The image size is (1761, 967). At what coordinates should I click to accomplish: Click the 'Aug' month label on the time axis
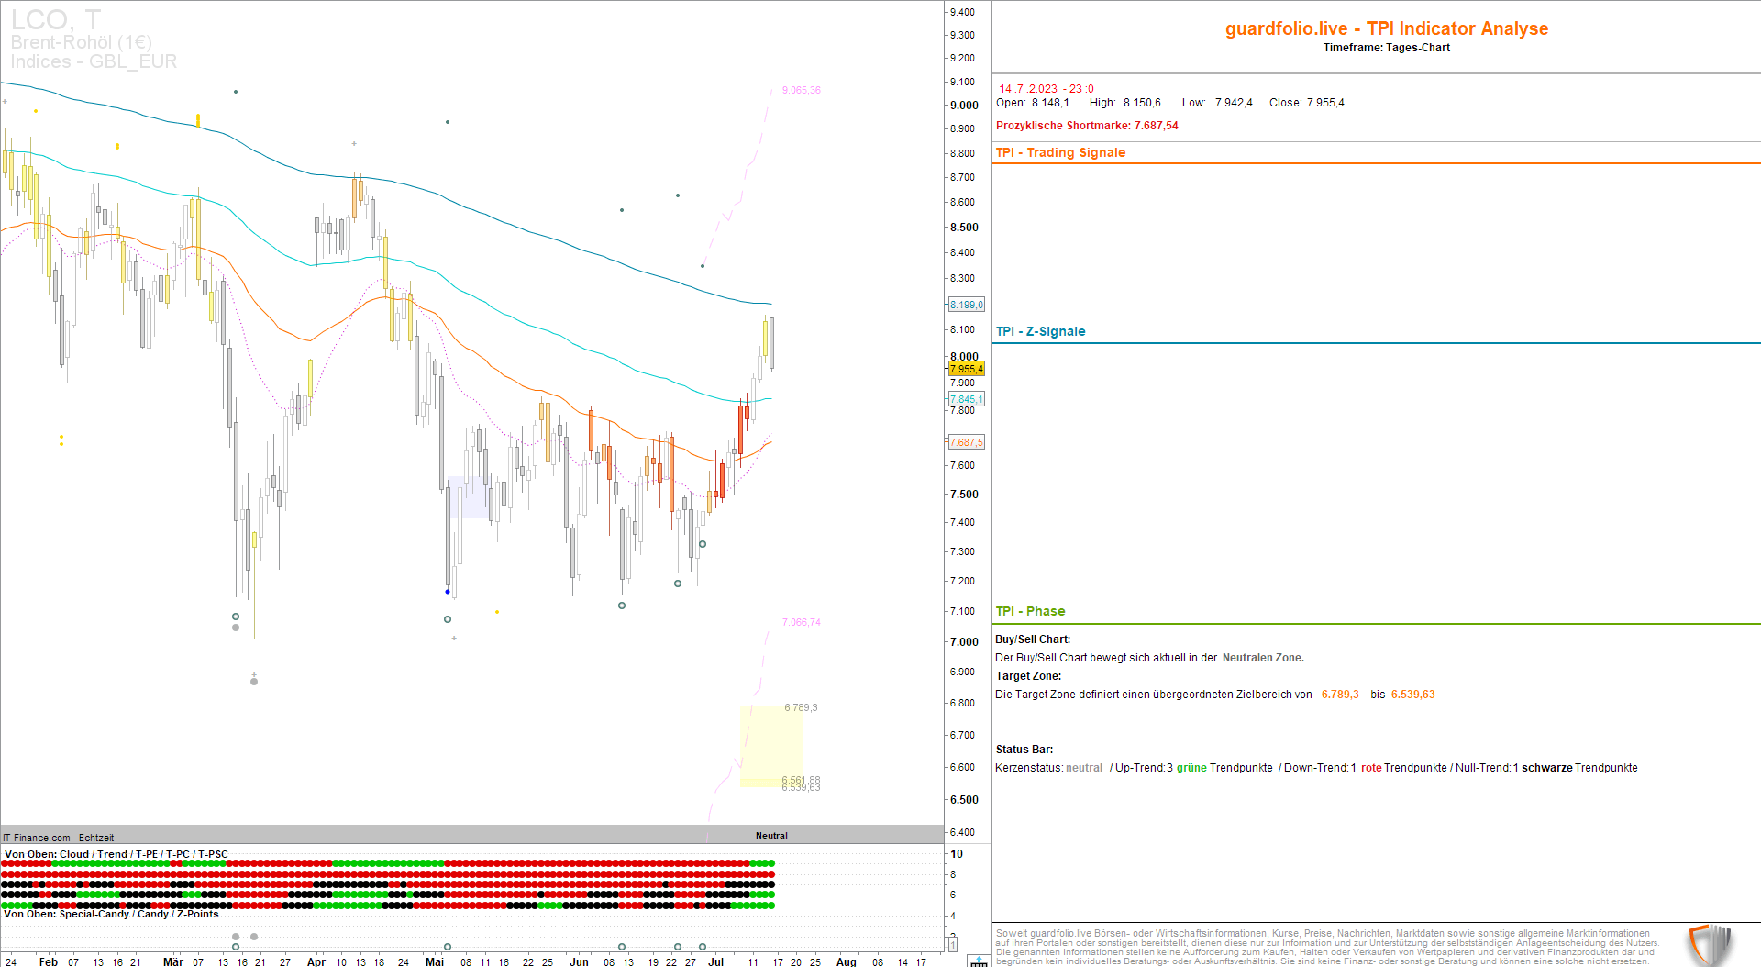[x=847, y=961]
